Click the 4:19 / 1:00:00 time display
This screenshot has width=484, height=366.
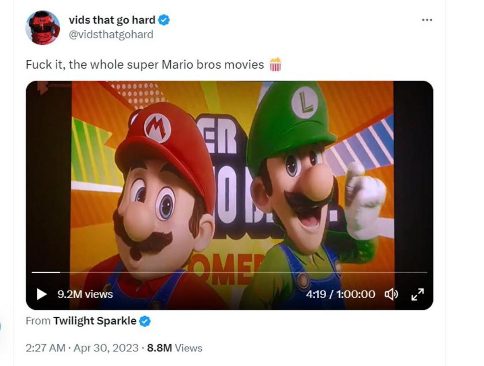tap(340, 295)
